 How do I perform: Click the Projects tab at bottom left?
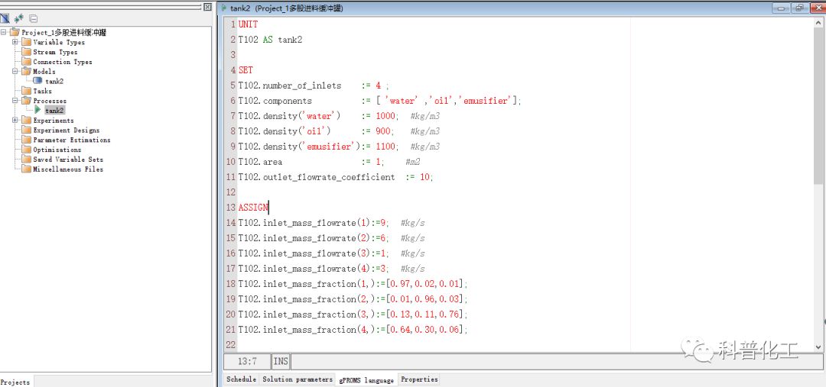(15, 382)
